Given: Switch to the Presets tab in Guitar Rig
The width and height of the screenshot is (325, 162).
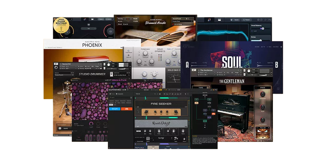Looking at the screenshot, I should click(x=112, y=94).
